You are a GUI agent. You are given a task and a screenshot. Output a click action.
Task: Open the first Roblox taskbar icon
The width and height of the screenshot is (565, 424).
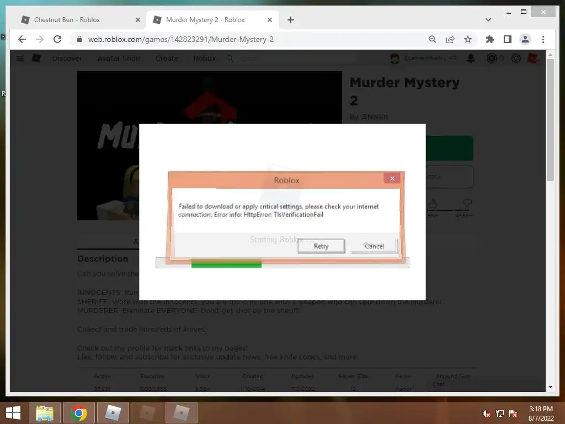(x=113, y=413)
